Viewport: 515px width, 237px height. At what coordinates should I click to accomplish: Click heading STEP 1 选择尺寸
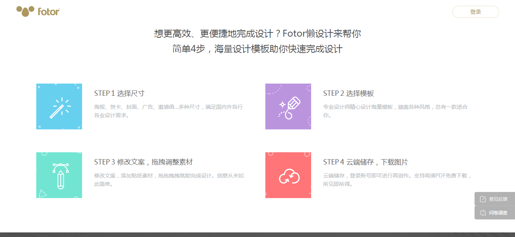pyautogui.click(x=119, y=94)
